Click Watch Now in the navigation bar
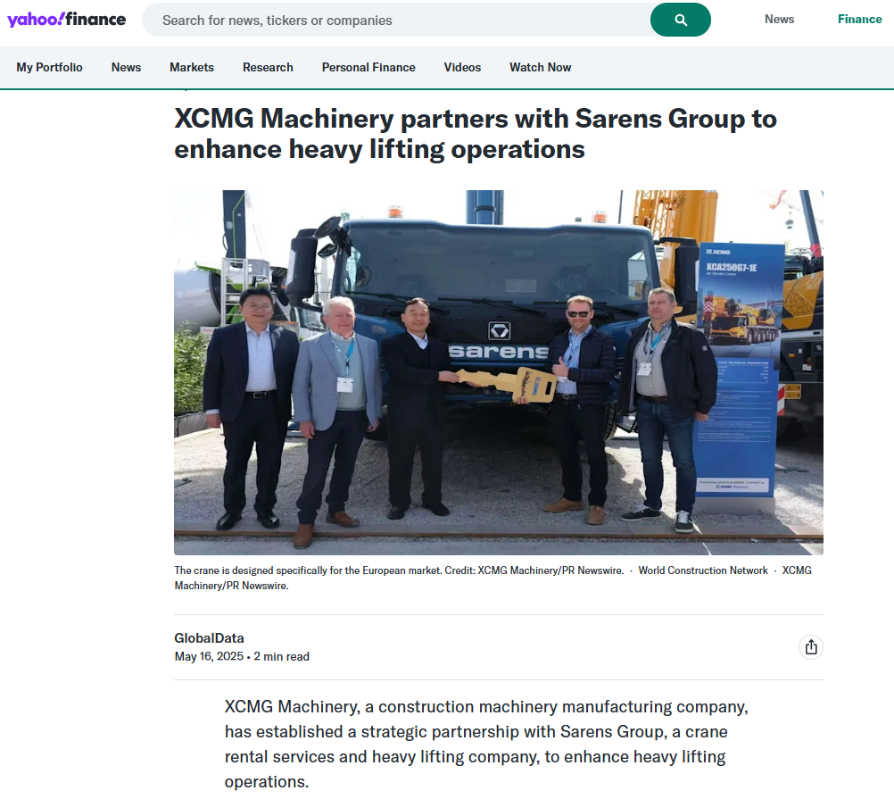894x799 pixels. click(540, 67)
